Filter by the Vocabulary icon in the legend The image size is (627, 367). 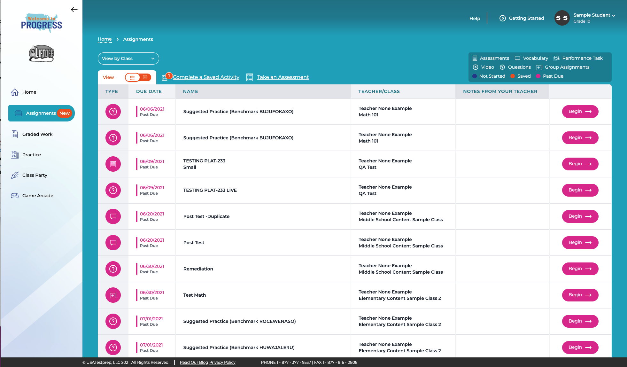[x=517, y=58]
